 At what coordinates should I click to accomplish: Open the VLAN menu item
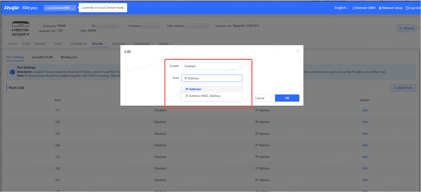pyautogui.click(x=26, y=43)
